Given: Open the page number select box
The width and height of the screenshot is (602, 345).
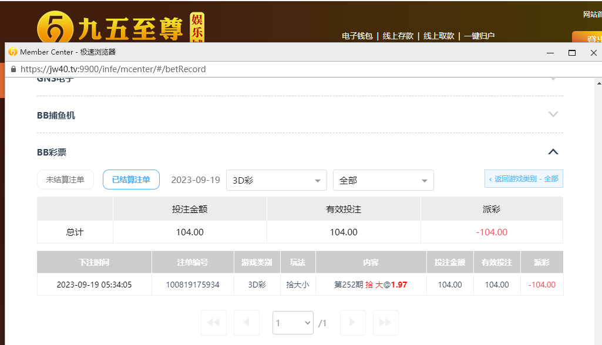Looking at the screenshot, I should coord(293,323).
